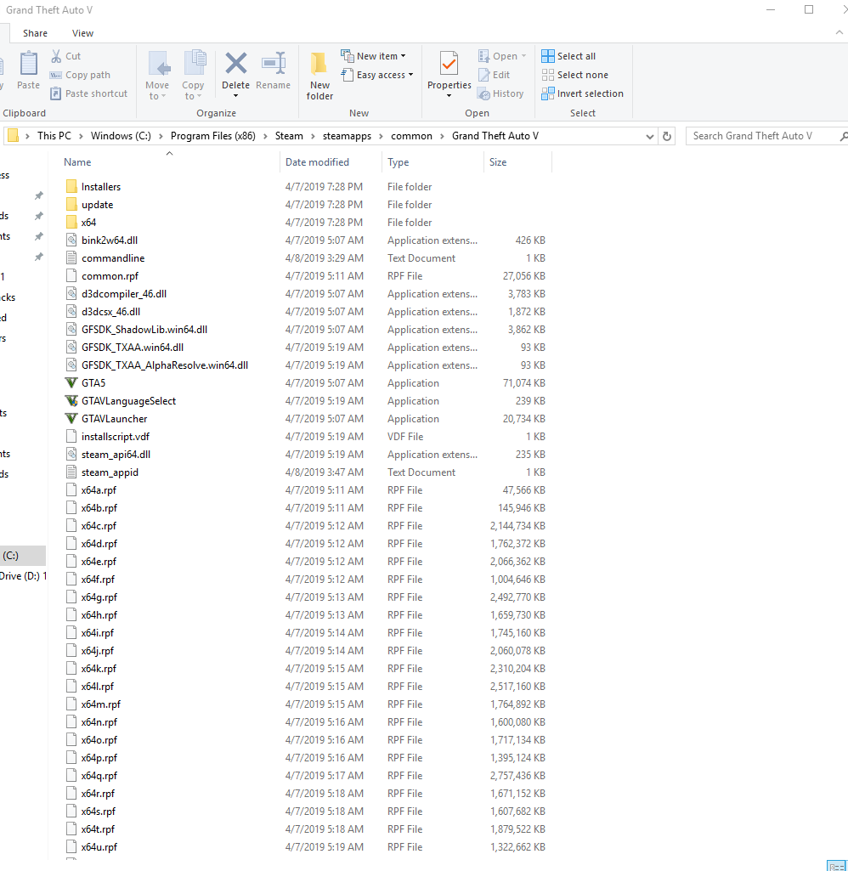Select the GTAVLauncher application

(x=115, y=419)
